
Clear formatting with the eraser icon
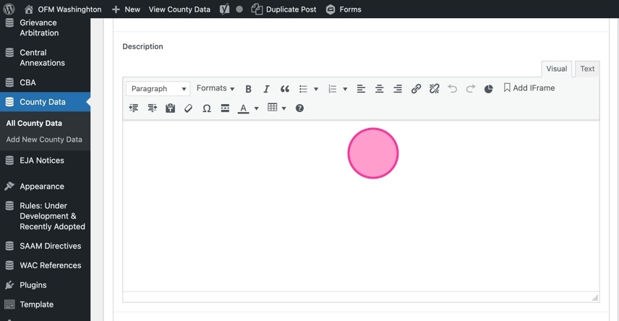click(x=189, y=108)
